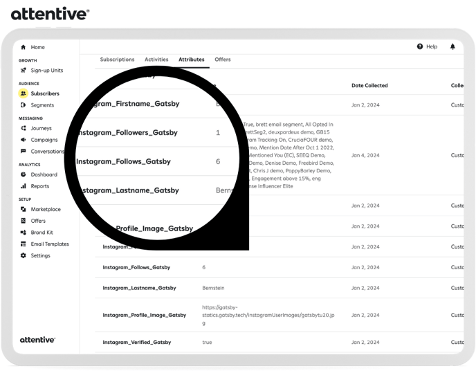The width and height of the screenshot is (476, 371).
Task: Open Brand Kit in sidebar
Action: [x=42, y=233]
